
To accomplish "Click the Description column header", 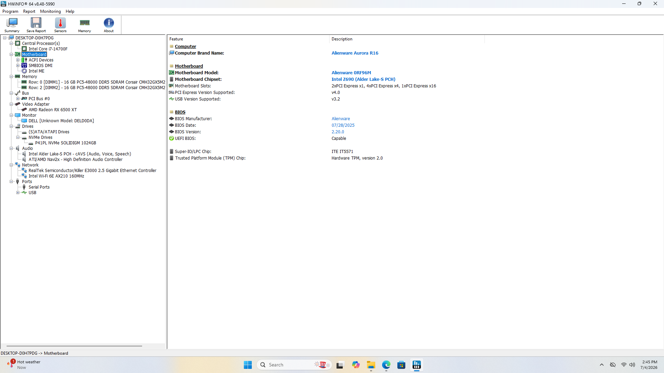I will pyautogui.click(x=407, y=39).
